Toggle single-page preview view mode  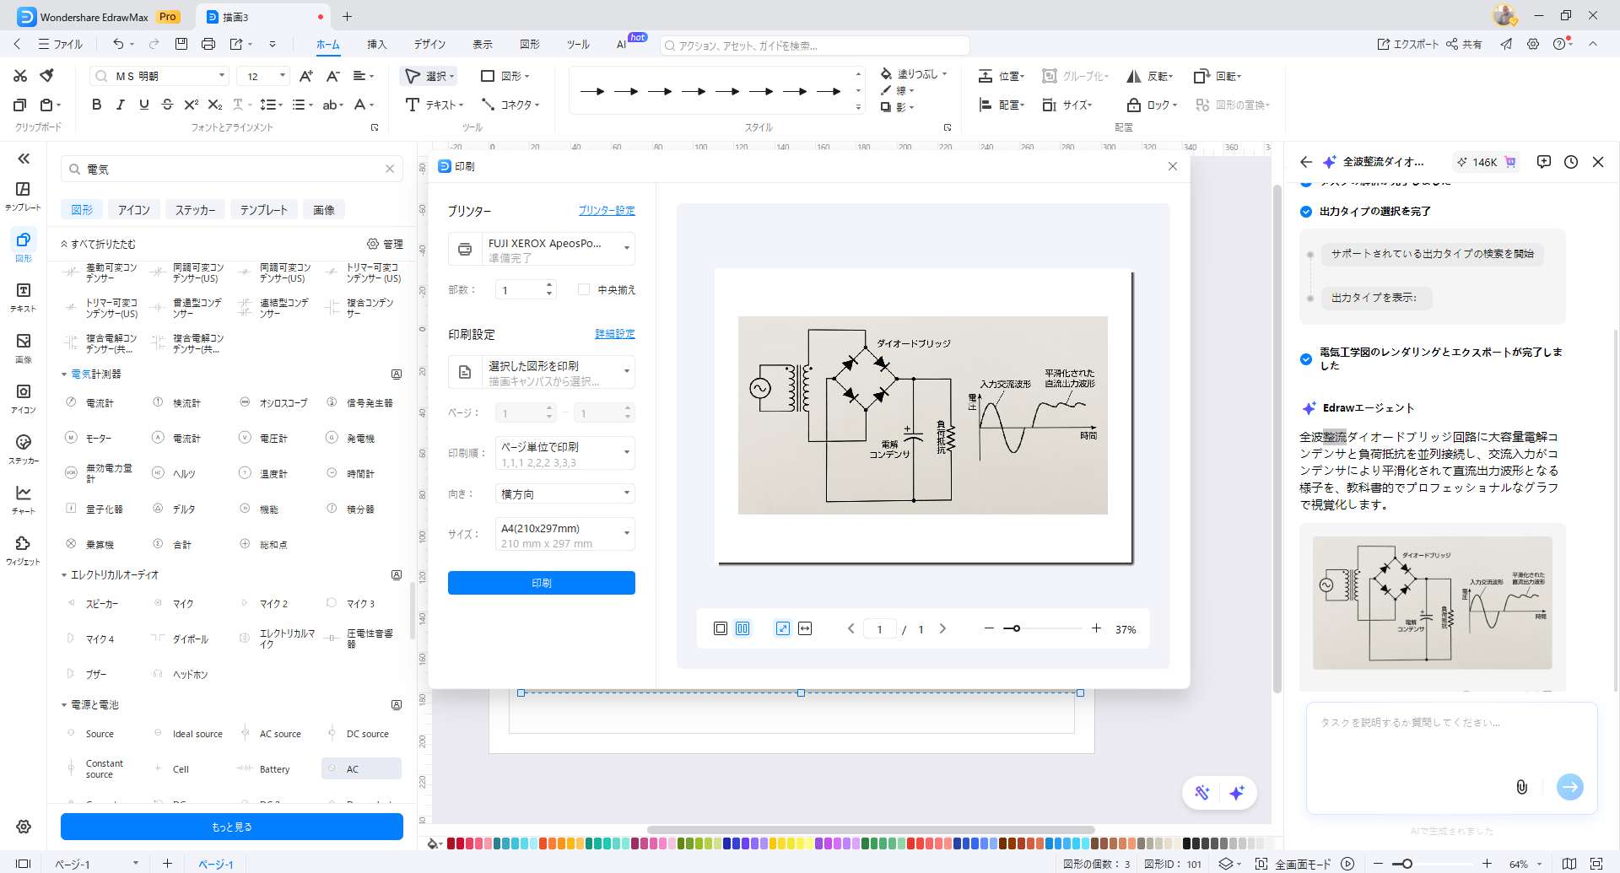pyautogui.click(x=721, y=628)
